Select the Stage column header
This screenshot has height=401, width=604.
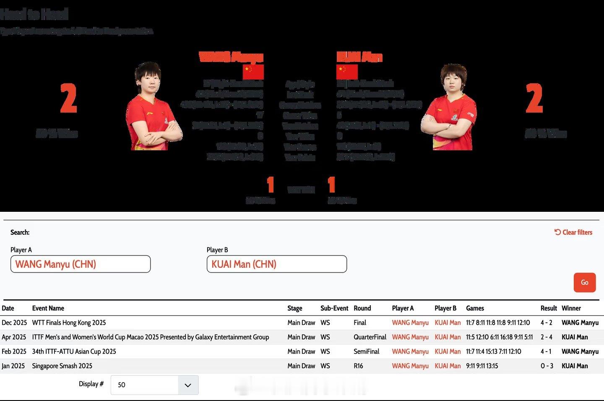coord(295,308)
